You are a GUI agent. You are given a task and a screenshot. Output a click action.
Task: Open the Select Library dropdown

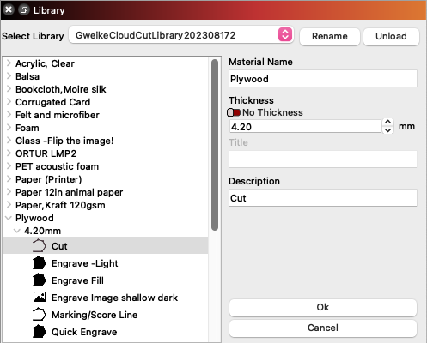pyautogui.click(x=181, y=35)
